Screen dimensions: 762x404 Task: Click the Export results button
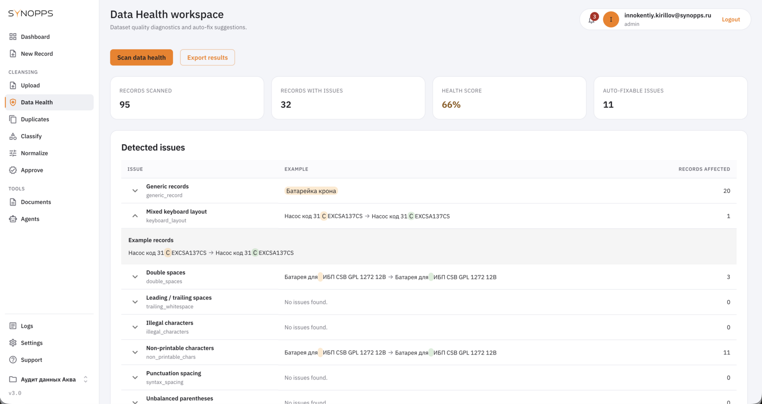coord(207,58)
